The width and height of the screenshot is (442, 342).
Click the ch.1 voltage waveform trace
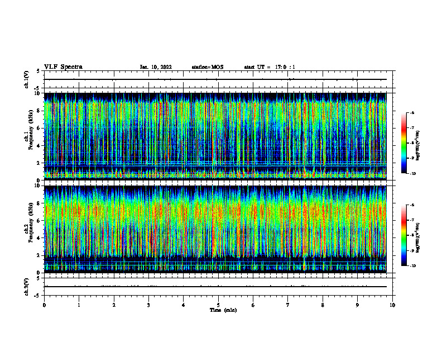pos(215,79)
